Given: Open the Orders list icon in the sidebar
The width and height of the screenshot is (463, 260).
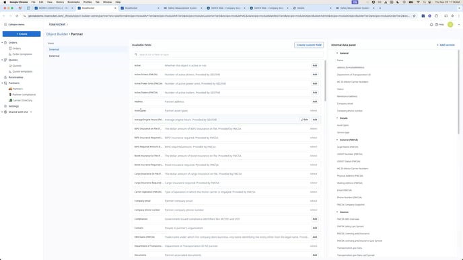Looking at the screenshot, I should pyautogui.click(x=10, y=48).
